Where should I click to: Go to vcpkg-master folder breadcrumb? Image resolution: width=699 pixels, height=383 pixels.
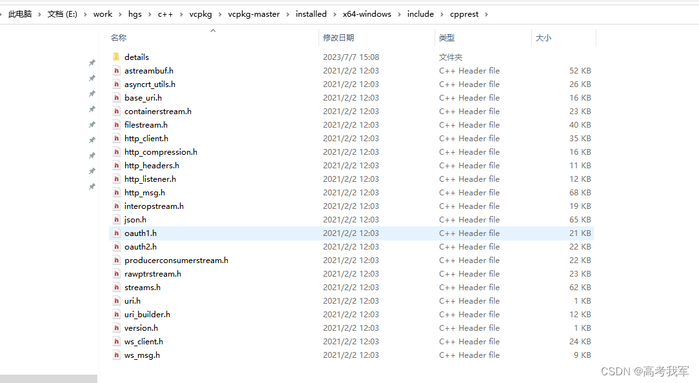click(253, 14)
